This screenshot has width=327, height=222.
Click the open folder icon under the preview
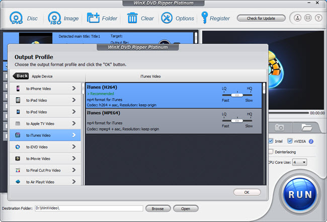[x=306, y=127]
